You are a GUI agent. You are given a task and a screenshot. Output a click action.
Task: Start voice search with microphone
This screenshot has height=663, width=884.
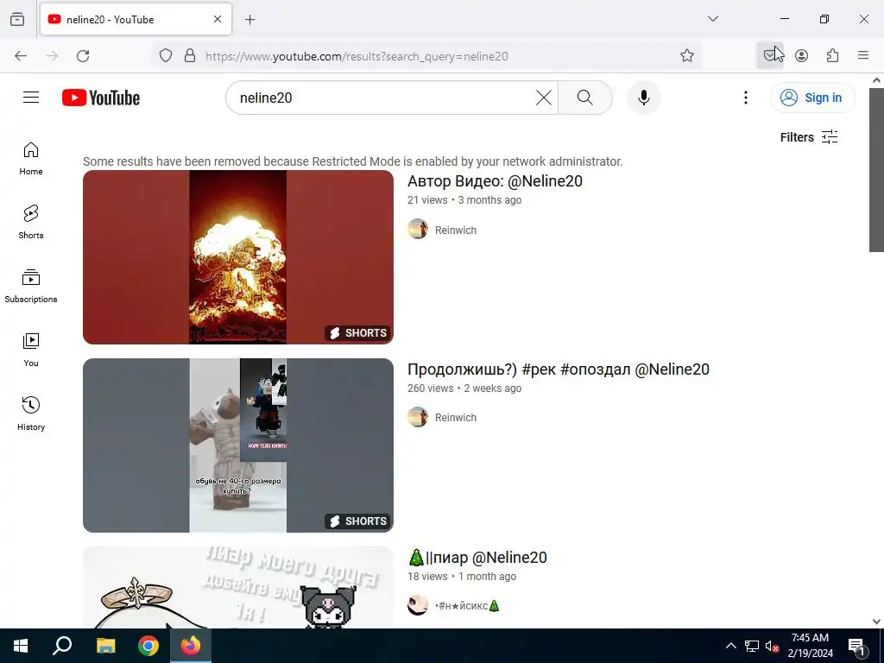point(644,98)
